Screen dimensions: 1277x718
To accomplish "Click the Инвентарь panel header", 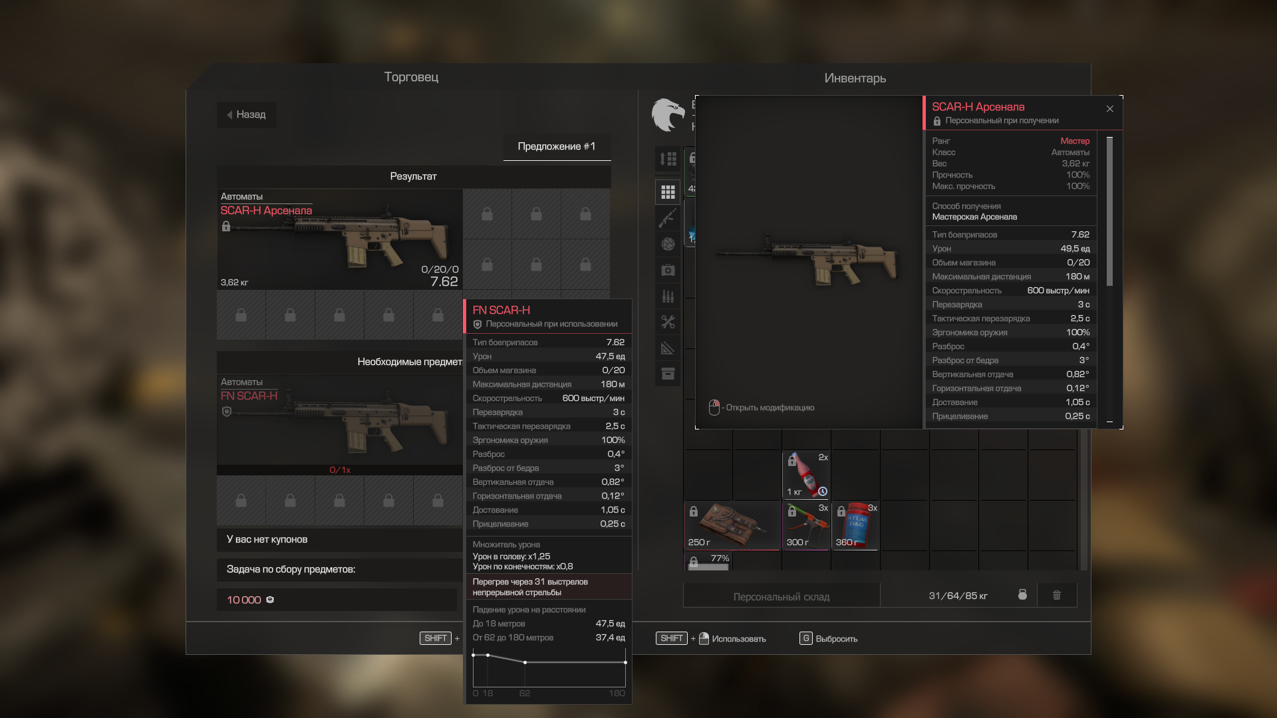I will click(x=855, y=78).
